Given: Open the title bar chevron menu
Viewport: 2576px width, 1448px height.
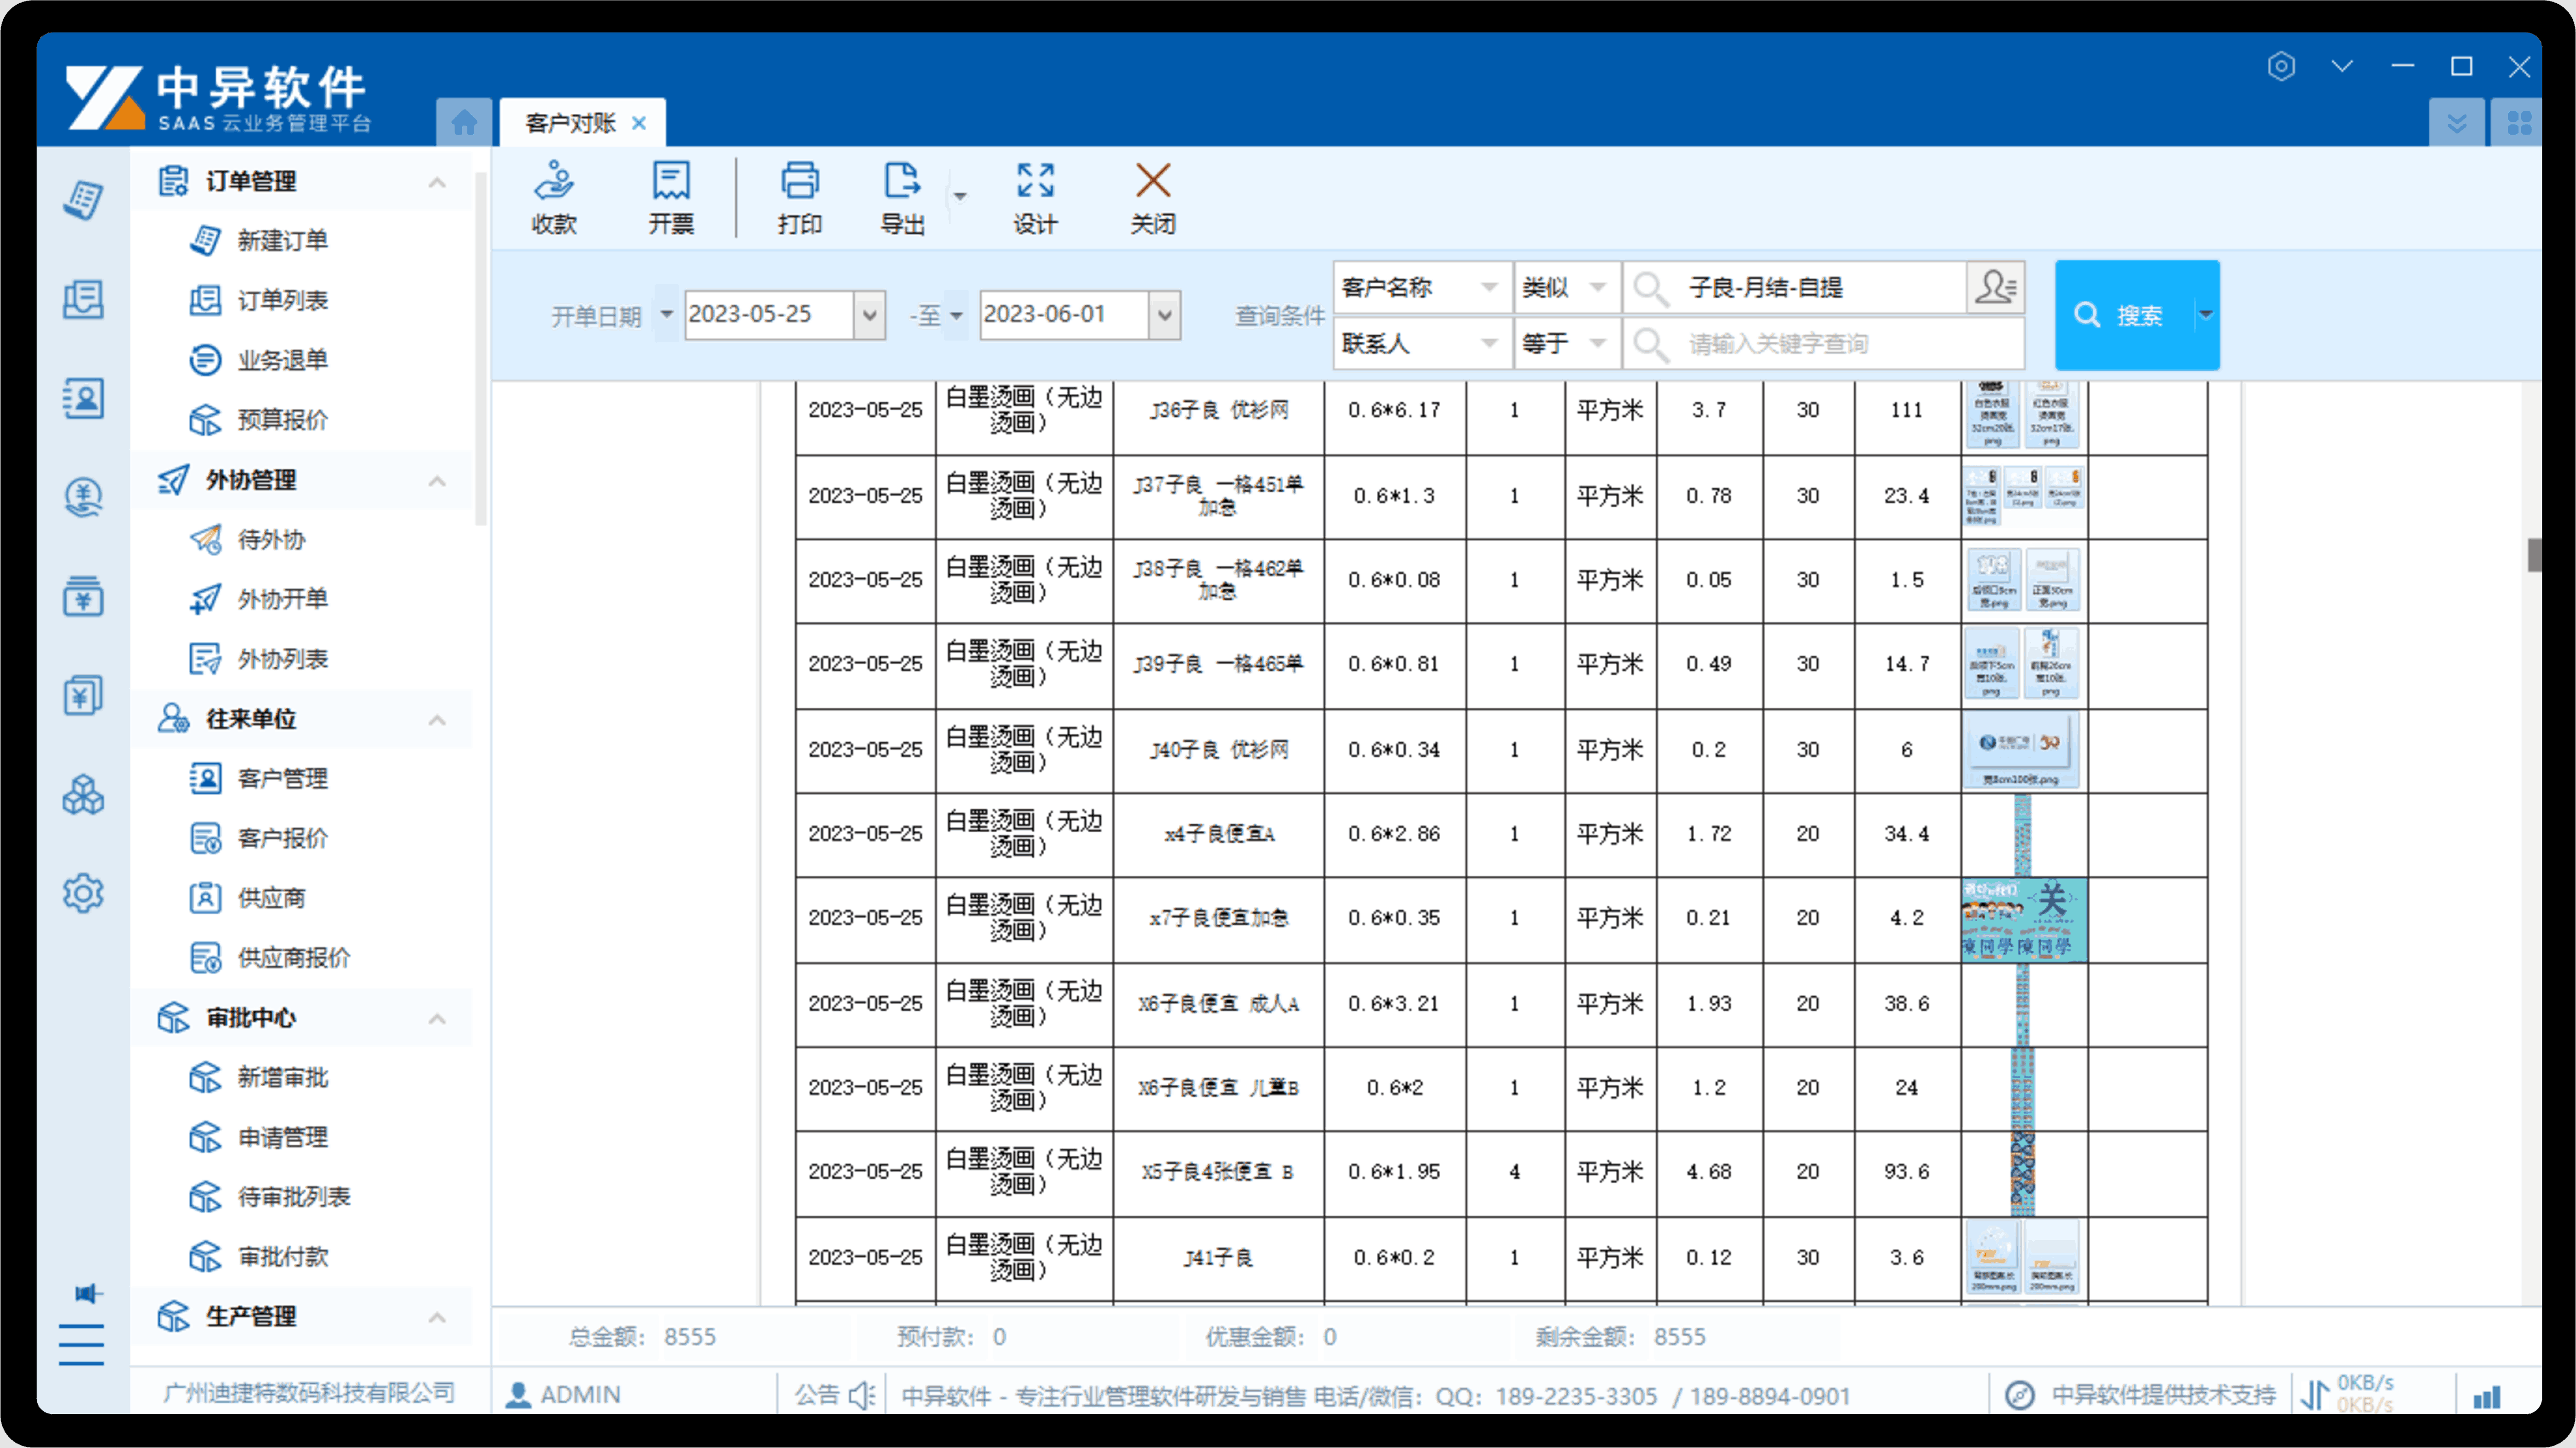Looking at the screenshot, I should 2342,66.
